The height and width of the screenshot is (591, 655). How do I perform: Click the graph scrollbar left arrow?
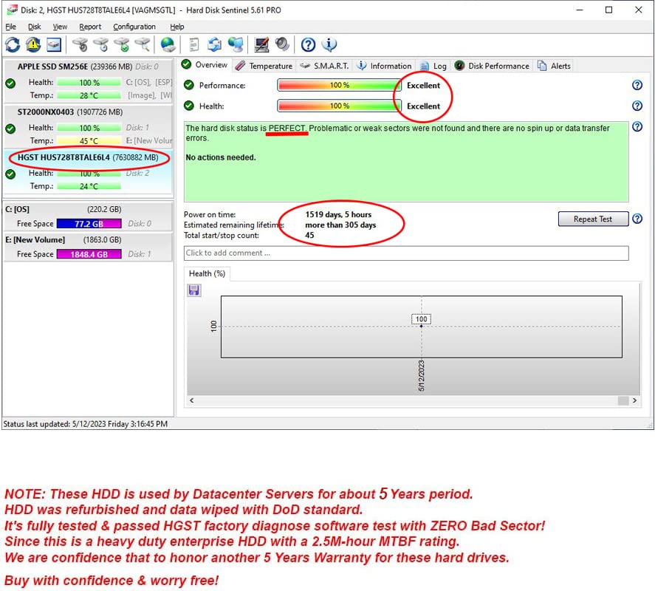coord(192,400)
